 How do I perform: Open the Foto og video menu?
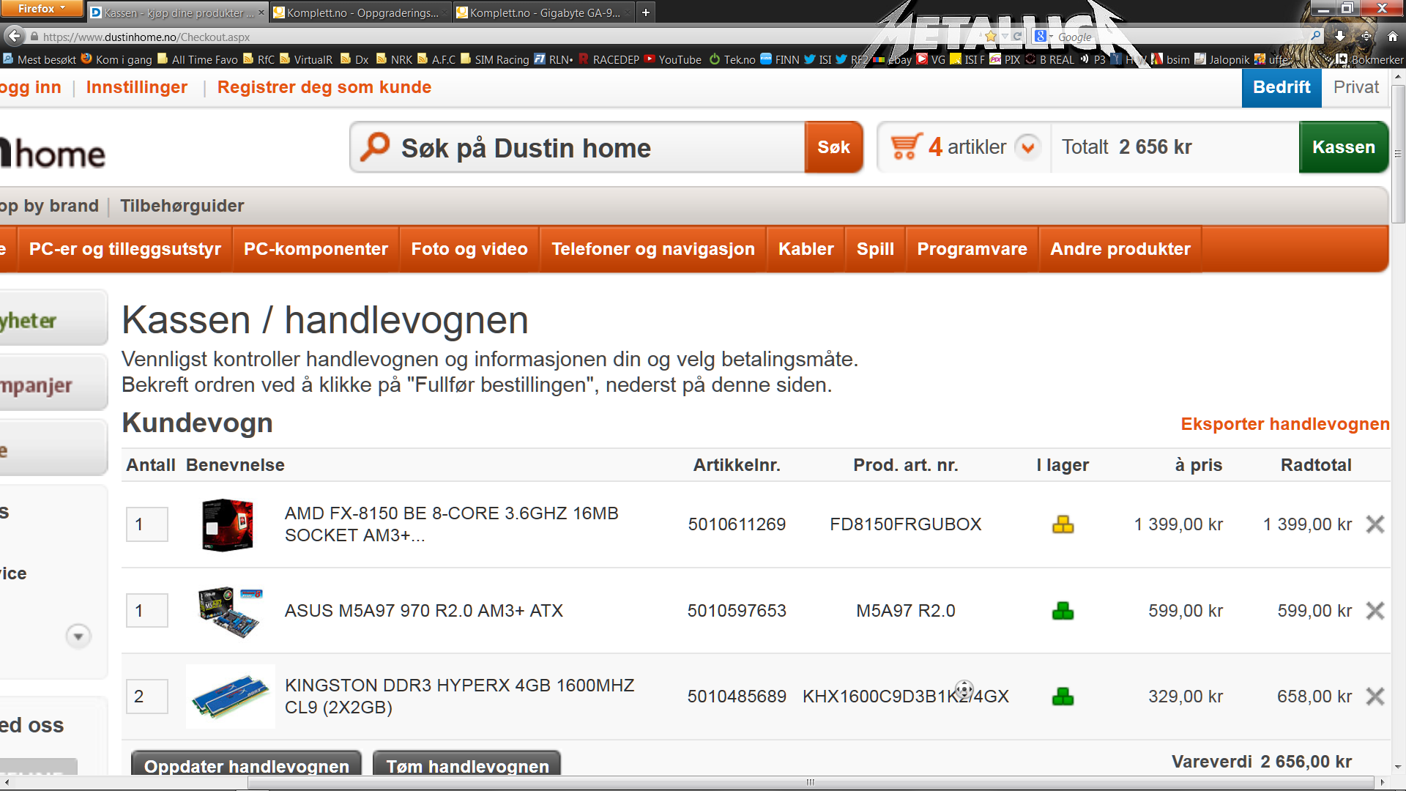(x=469, y=249)
